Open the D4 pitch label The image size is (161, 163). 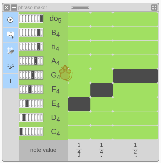coord(56,118)
